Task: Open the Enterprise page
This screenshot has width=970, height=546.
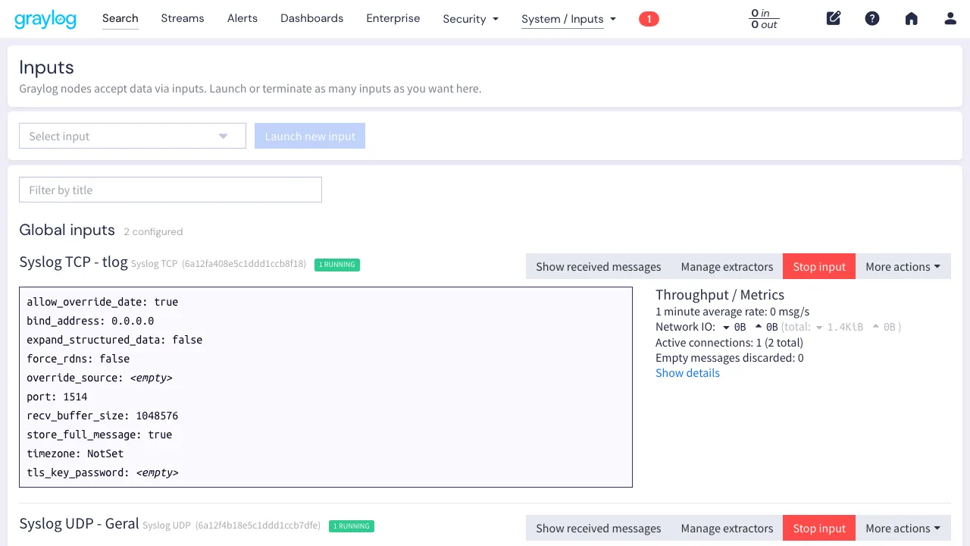Action: 393,18
